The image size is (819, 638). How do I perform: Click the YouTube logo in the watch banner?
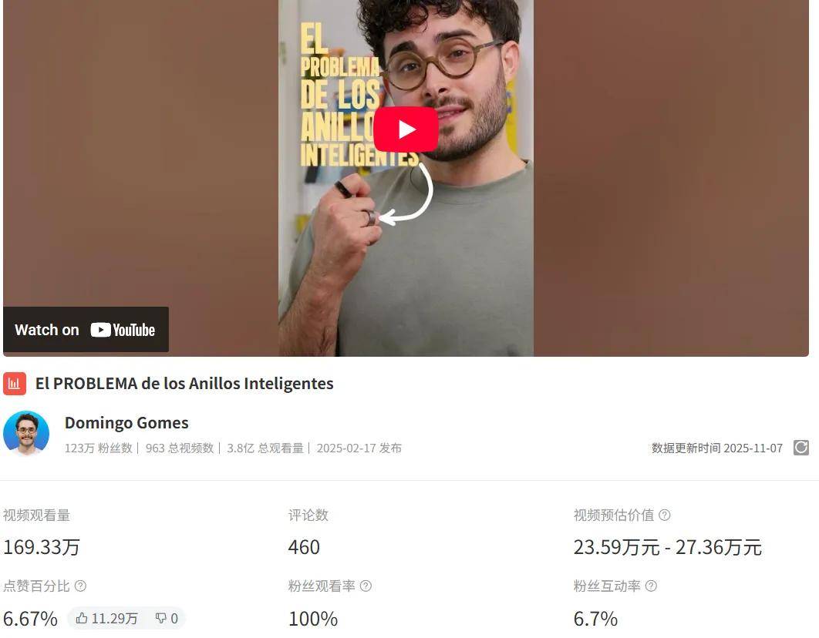123,330
